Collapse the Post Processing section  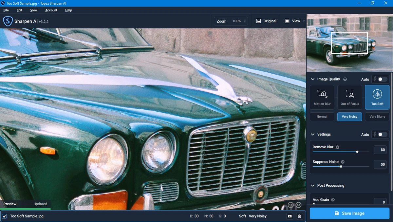coord(312,185)
